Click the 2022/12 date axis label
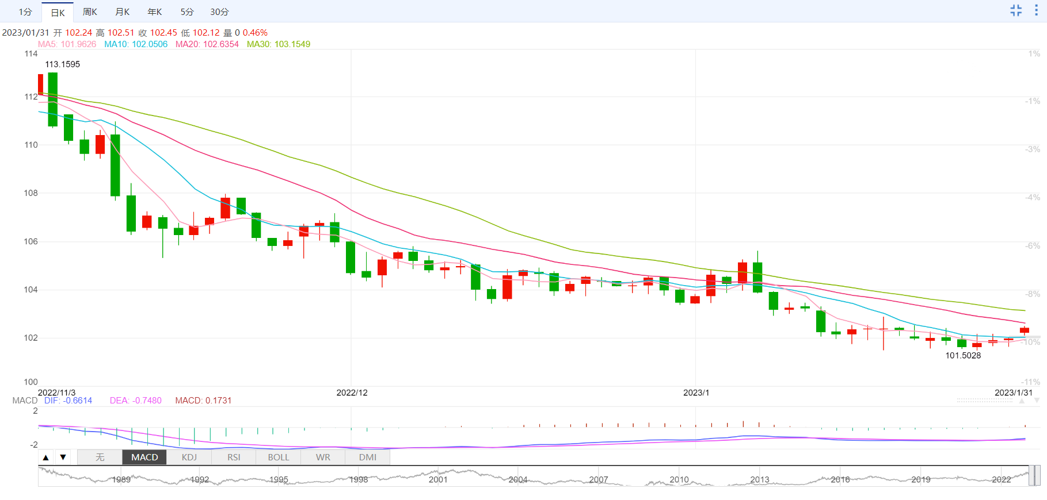 [x=352, y=393]
